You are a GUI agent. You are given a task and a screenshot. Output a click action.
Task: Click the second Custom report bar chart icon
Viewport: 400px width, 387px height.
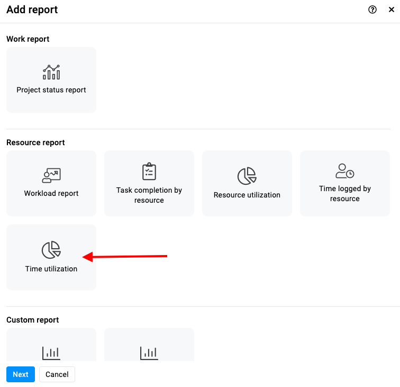click(149, 353)
